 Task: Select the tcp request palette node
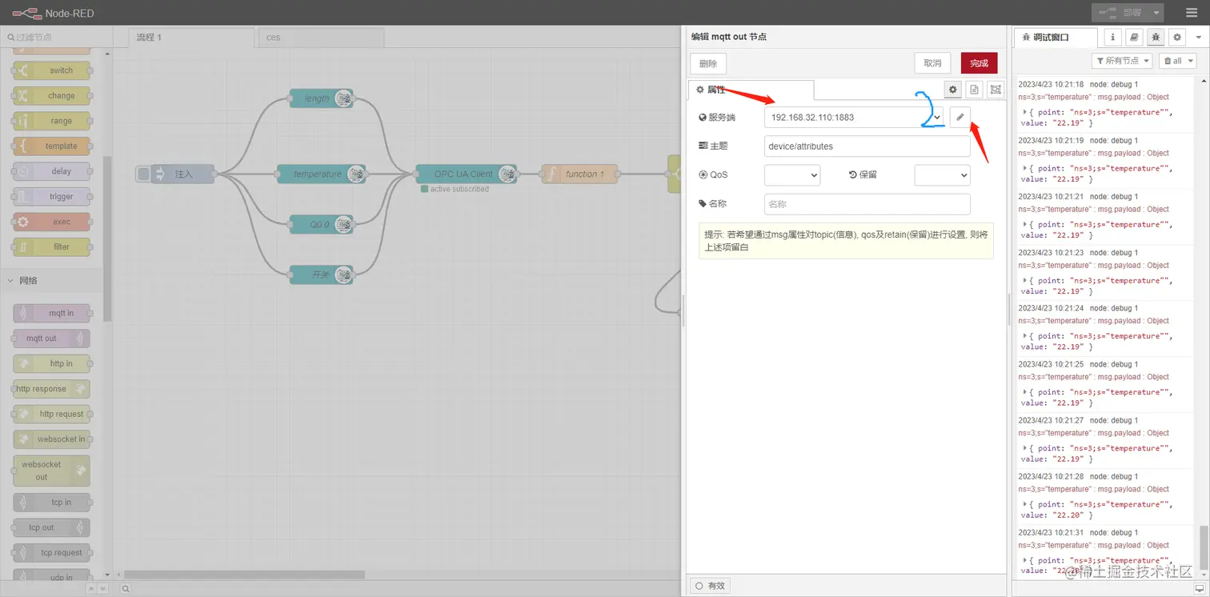(51, 553)
